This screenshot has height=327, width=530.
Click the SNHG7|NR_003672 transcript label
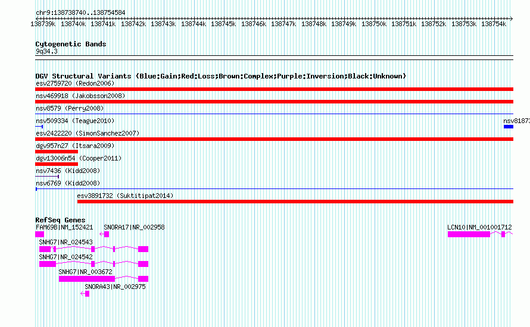85,272
